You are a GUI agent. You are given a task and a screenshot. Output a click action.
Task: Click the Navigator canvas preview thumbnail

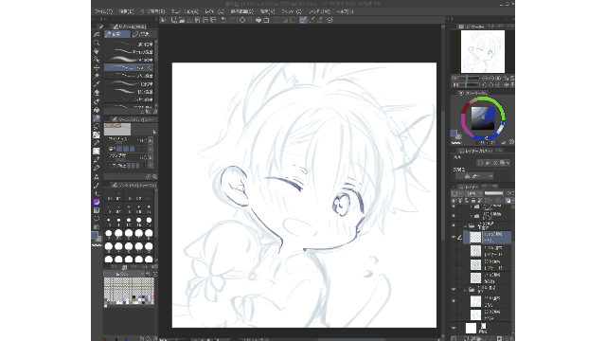[483, 51]
